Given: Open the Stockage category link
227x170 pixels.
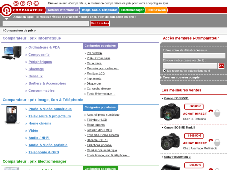Looking at the screenshot, I should (x=36, y=69).
